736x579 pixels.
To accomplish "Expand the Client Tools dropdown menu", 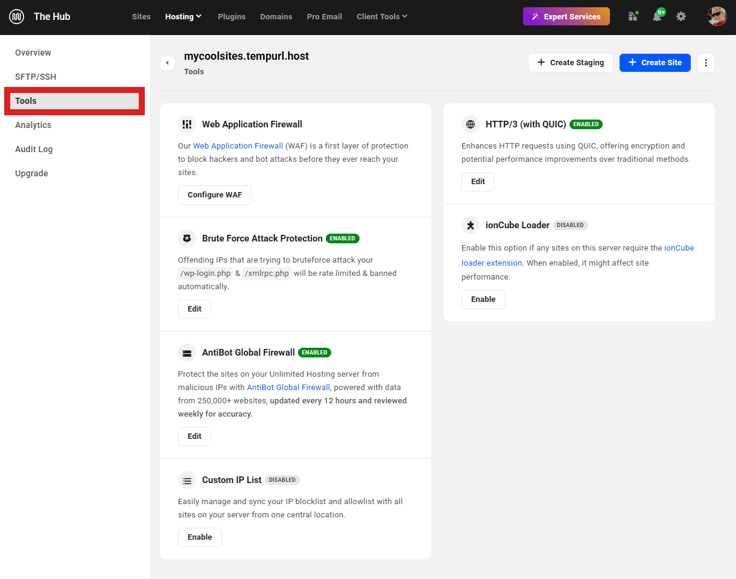I will point(382,16).
